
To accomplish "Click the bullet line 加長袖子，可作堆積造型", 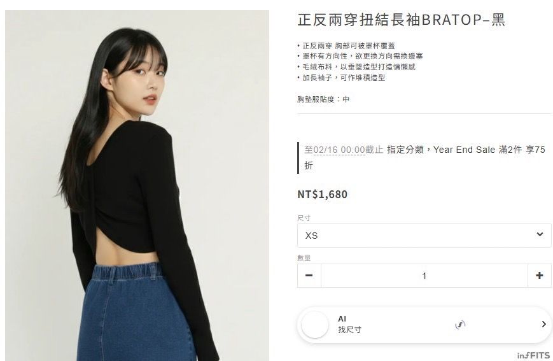I will click(x=344, y=78).
